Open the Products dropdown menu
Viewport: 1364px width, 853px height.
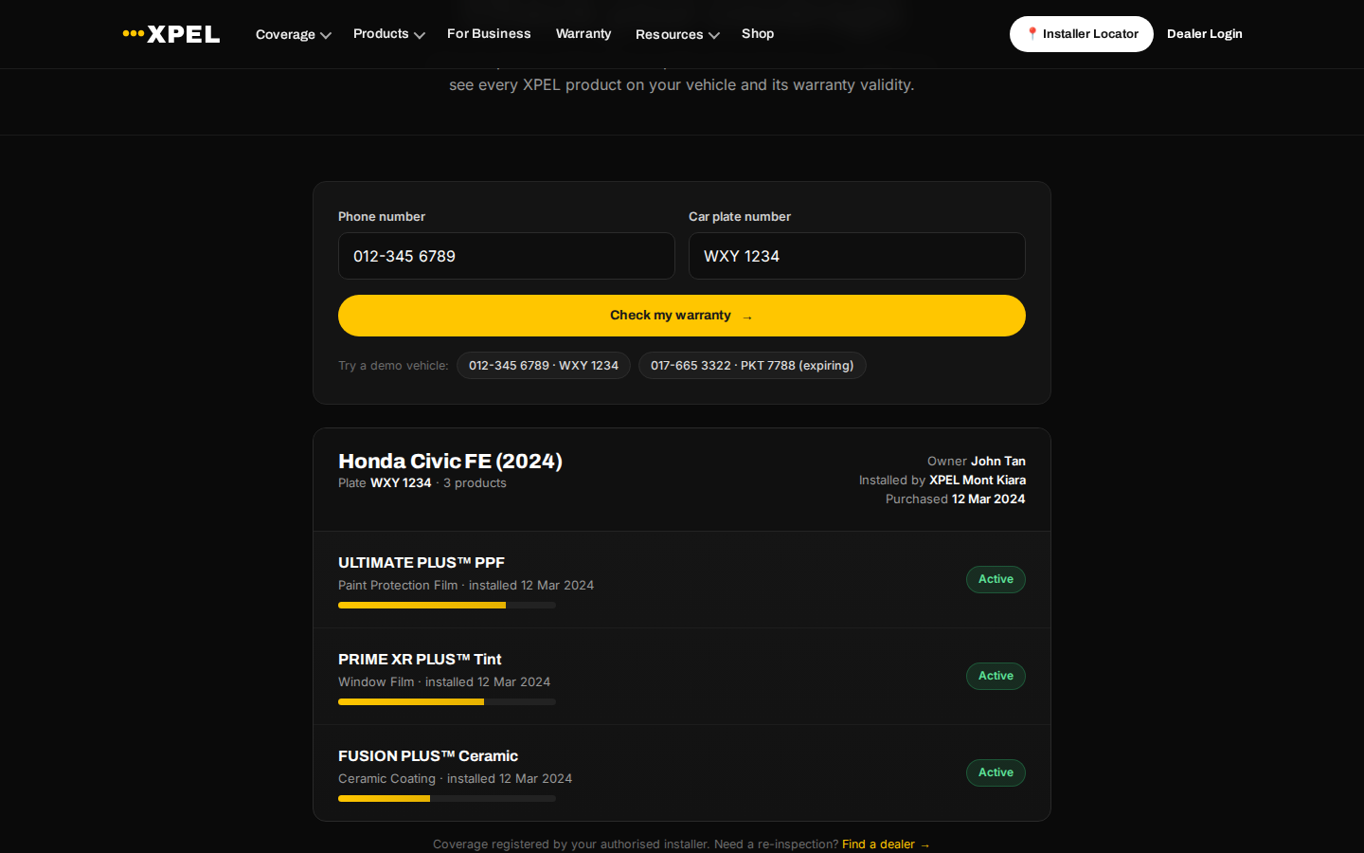[388, 34]
